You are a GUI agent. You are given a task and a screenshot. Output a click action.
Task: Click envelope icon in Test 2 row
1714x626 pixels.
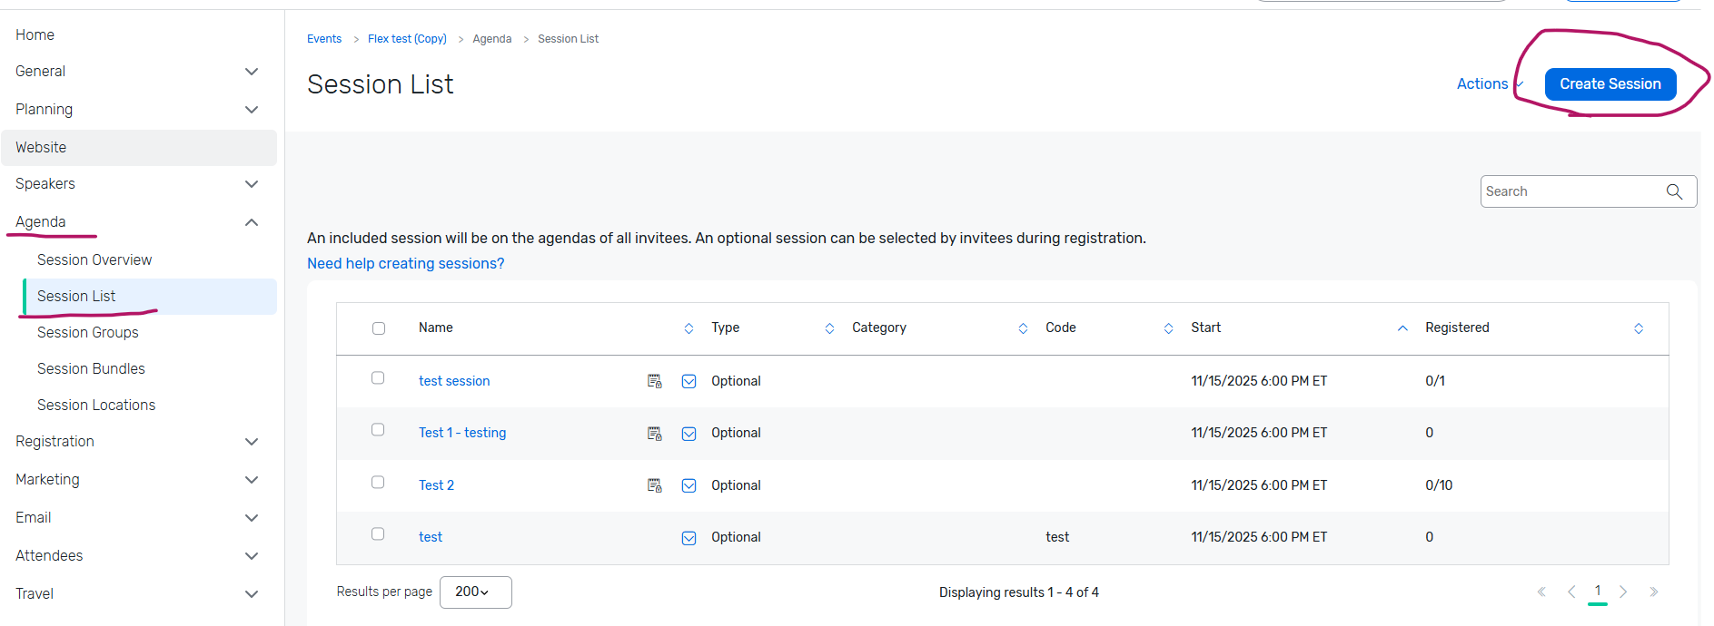689,485
